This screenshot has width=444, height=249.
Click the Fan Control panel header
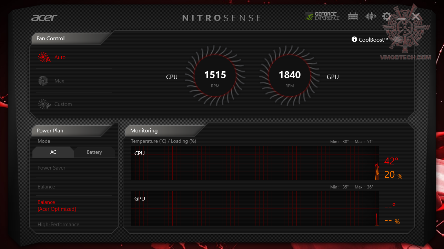tap(71, 39)
